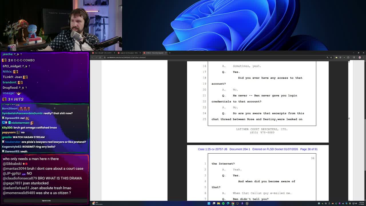Click the Sign in to chat button
Screen dimensions: 366x206
pos(46,201)
